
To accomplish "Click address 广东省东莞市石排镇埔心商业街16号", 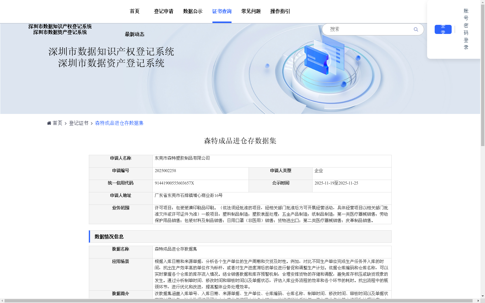I will click(189, 195).
